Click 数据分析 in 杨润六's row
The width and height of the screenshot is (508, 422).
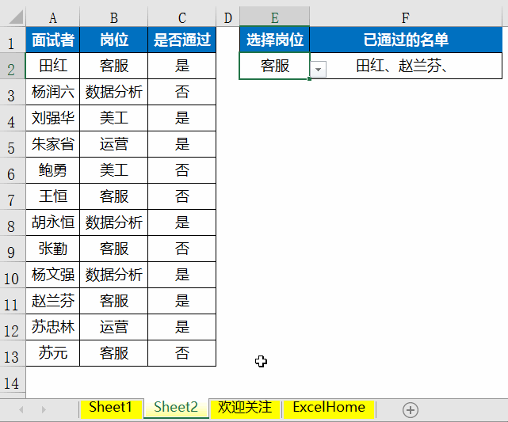[113, 92]
